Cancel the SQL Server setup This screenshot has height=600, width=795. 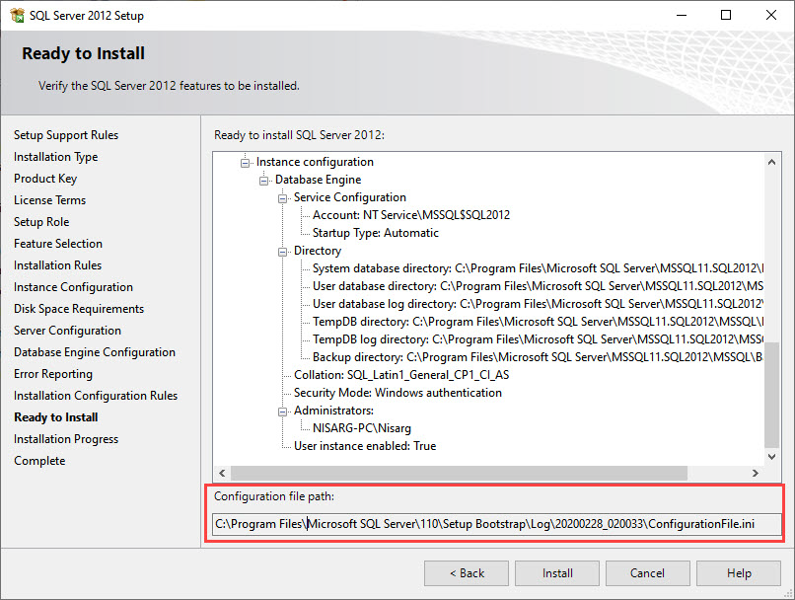coord(647,573)
